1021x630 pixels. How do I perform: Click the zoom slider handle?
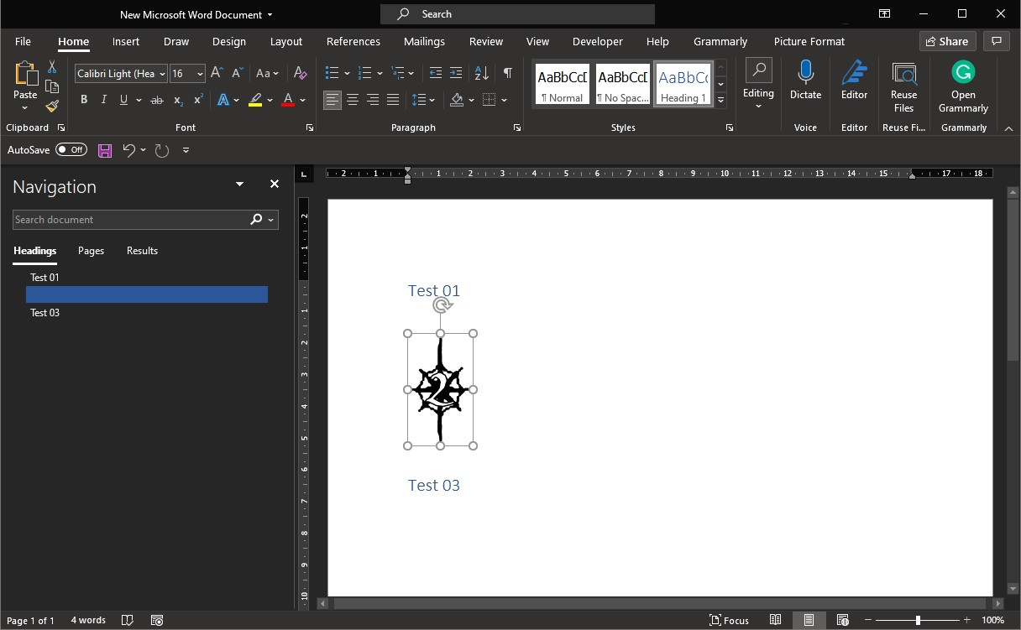(x=918, y=620)
